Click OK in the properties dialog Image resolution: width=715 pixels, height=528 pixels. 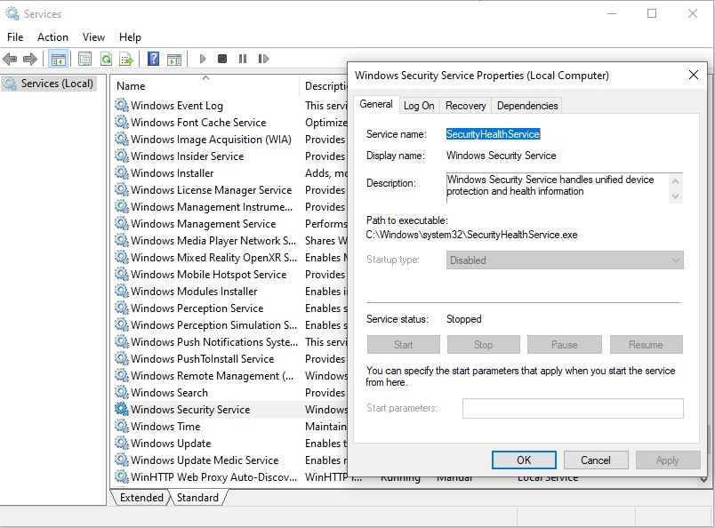pyautogui.click(x=524, y=460)
